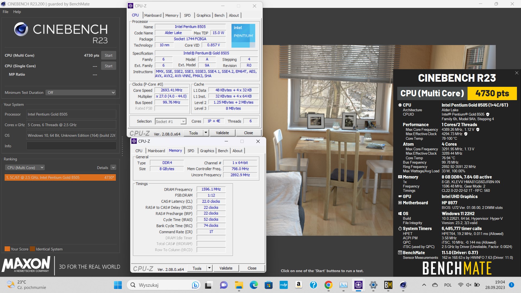Expand the ranking Details dropdown arrow
The height and width of the screenshot is (293, 521).
[x=113, y=168]
